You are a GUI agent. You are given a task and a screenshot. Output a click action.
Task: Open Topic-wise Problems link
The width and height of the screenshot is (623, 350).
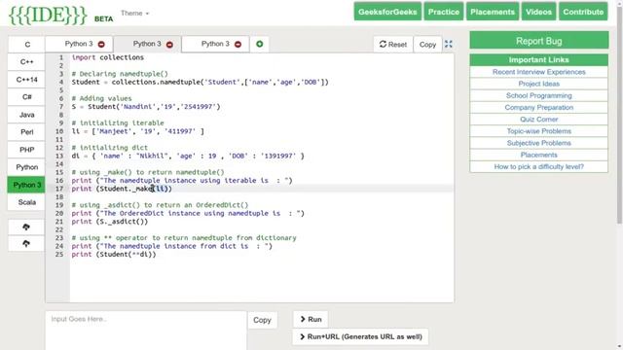tap(538, 131)
